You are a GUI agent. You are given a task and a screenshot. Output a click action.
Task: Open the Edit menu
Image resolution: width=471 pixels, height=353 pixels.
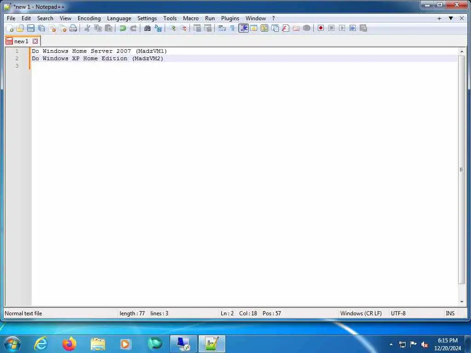click(x=26, y=18)
